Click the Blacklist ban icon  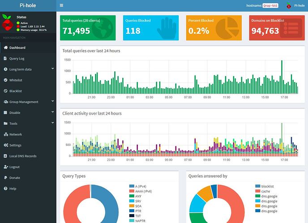point(5,91)
